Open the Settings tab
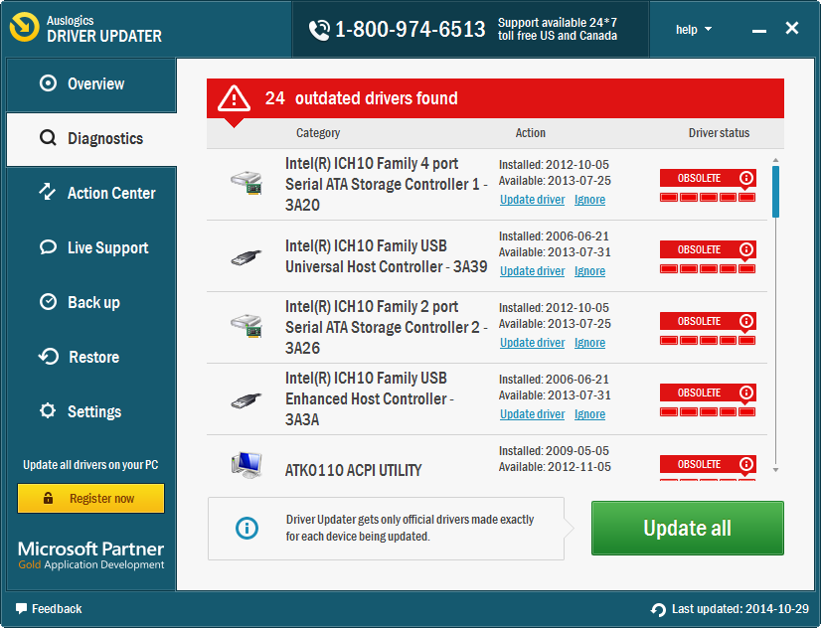 pyautogui.click(x=91, y=411)
